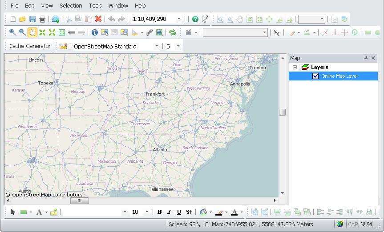Open the font size 10 dropdown

(147, 212)
